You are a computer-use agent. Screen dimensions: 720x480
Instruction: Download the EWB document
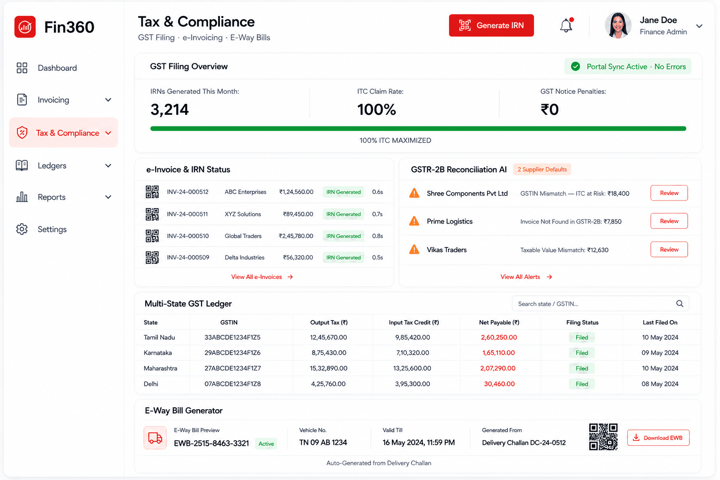click(x=658, y=438)
